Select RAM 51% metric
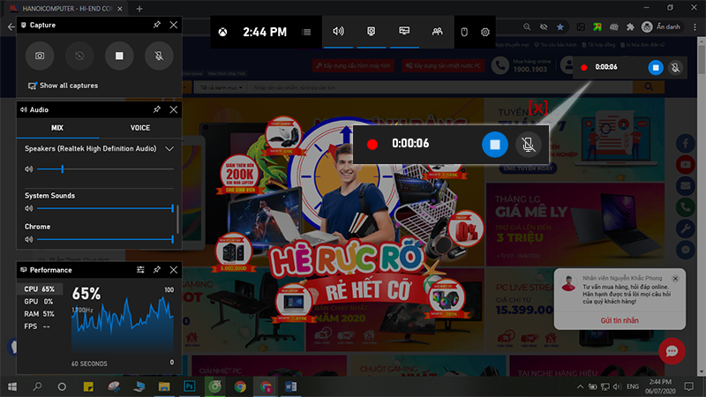The height and width of the screenshot is (397, 706). point(40,314)
